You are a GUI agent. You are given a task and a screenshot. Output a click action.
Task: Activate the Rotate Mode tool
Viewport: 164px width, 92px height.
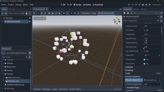(42, 13)
